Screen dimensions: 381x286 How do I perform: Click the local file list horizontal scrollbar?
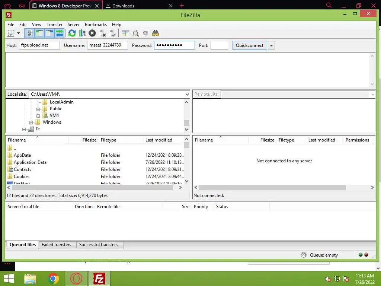92,188
